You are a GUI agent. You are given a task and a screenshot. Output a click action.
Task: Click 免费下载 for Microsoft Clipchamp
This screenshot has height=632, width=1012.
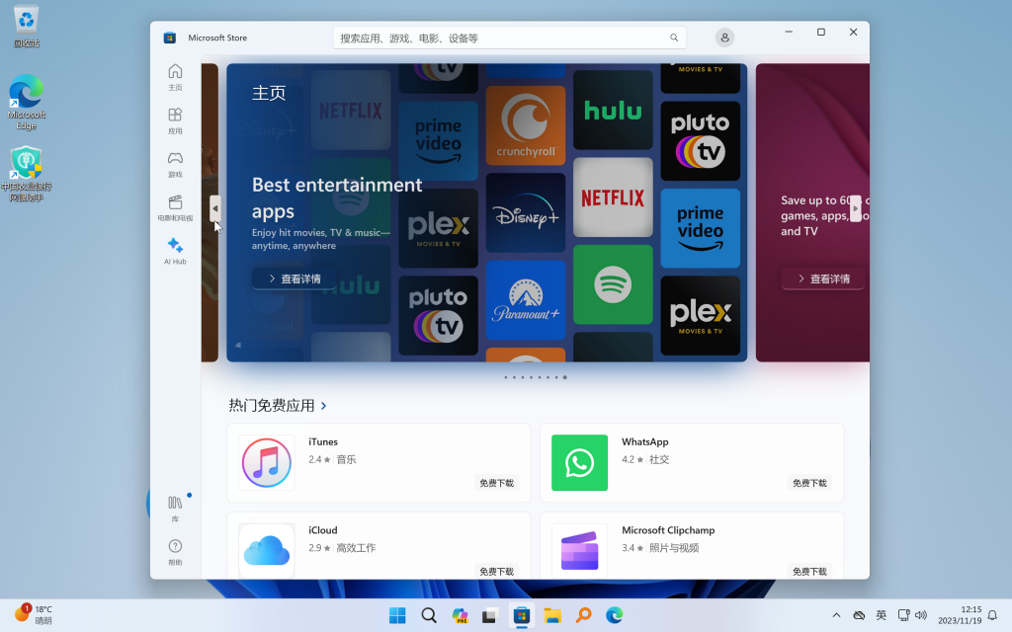(809, 572)
